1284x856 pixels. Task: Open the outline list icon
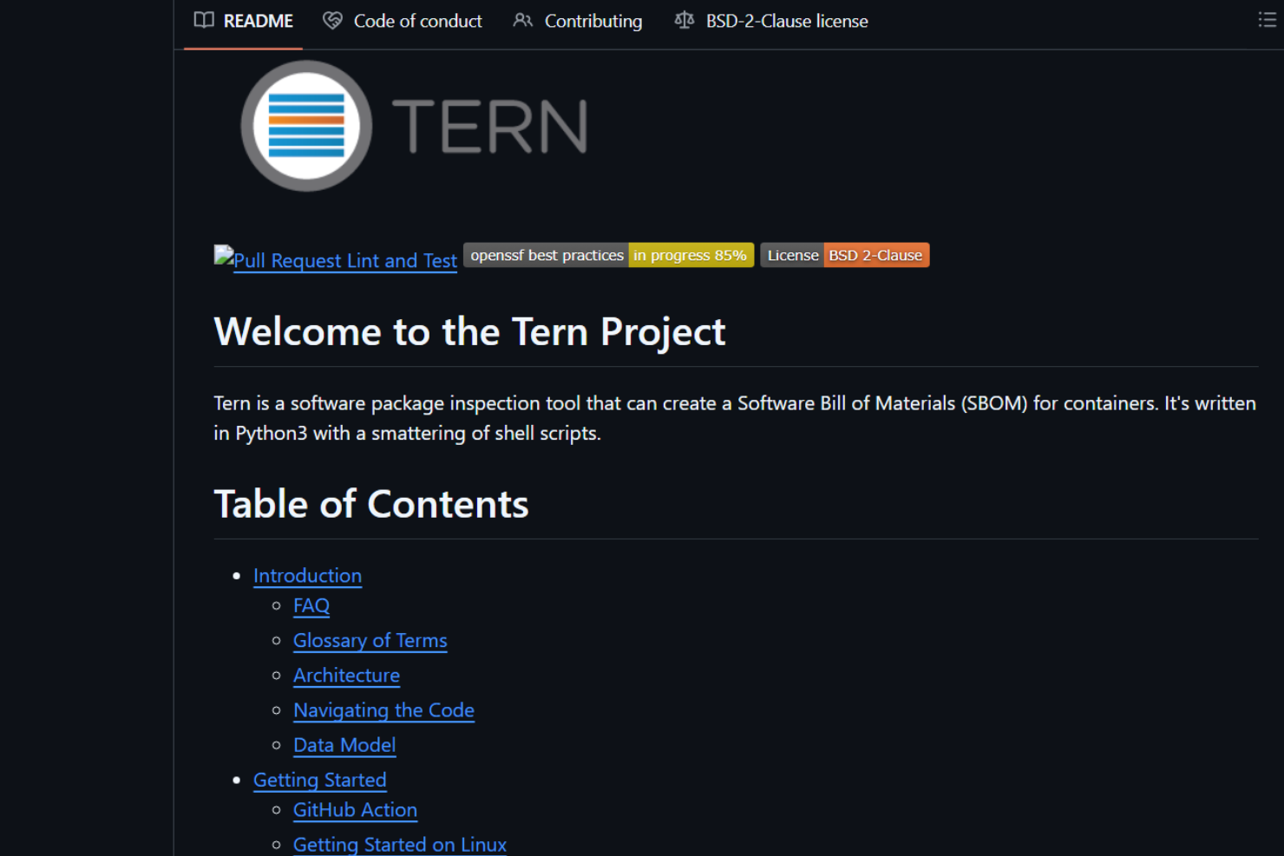[x=1267, y=20]
